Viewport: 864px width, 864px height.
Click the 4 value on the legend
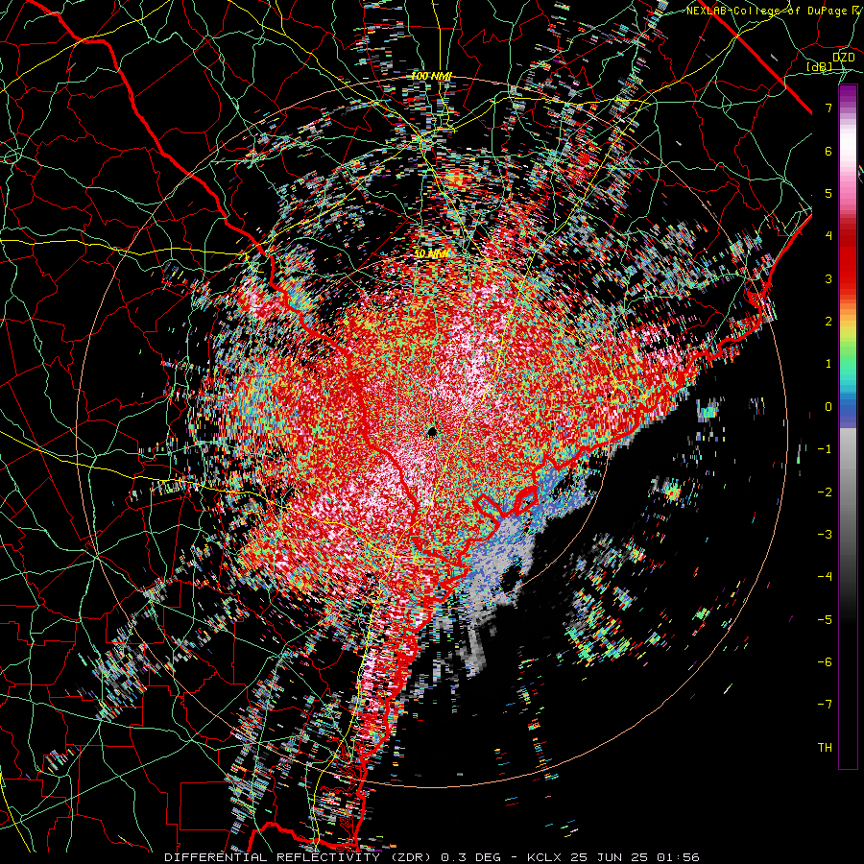pyautogui.click(x=828, y=236)
